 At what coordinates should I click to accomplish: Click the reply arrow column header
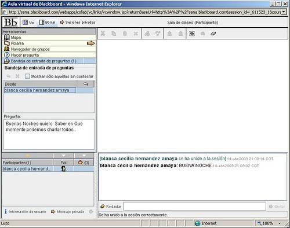point(85,84)
